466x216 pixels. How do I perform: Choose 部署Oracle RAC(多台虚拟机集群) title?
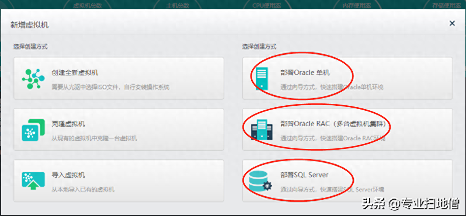pos(336,124)
